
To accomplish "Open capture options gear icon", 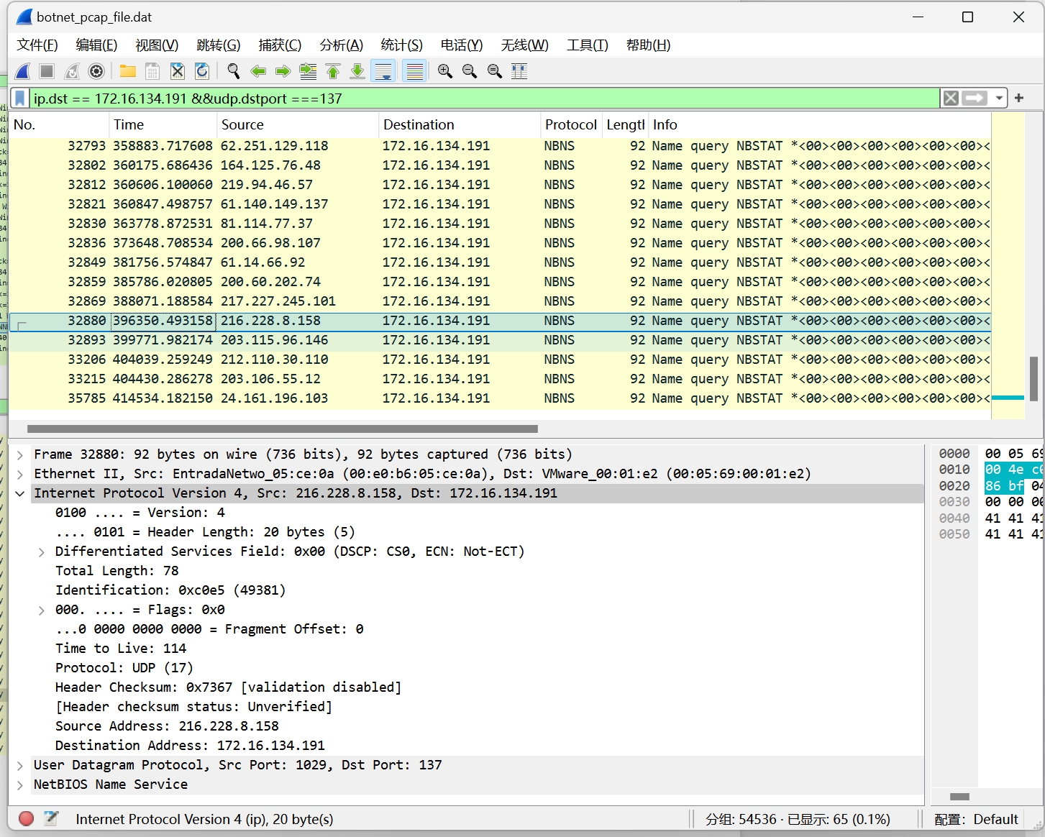I will tap(96, 71).
